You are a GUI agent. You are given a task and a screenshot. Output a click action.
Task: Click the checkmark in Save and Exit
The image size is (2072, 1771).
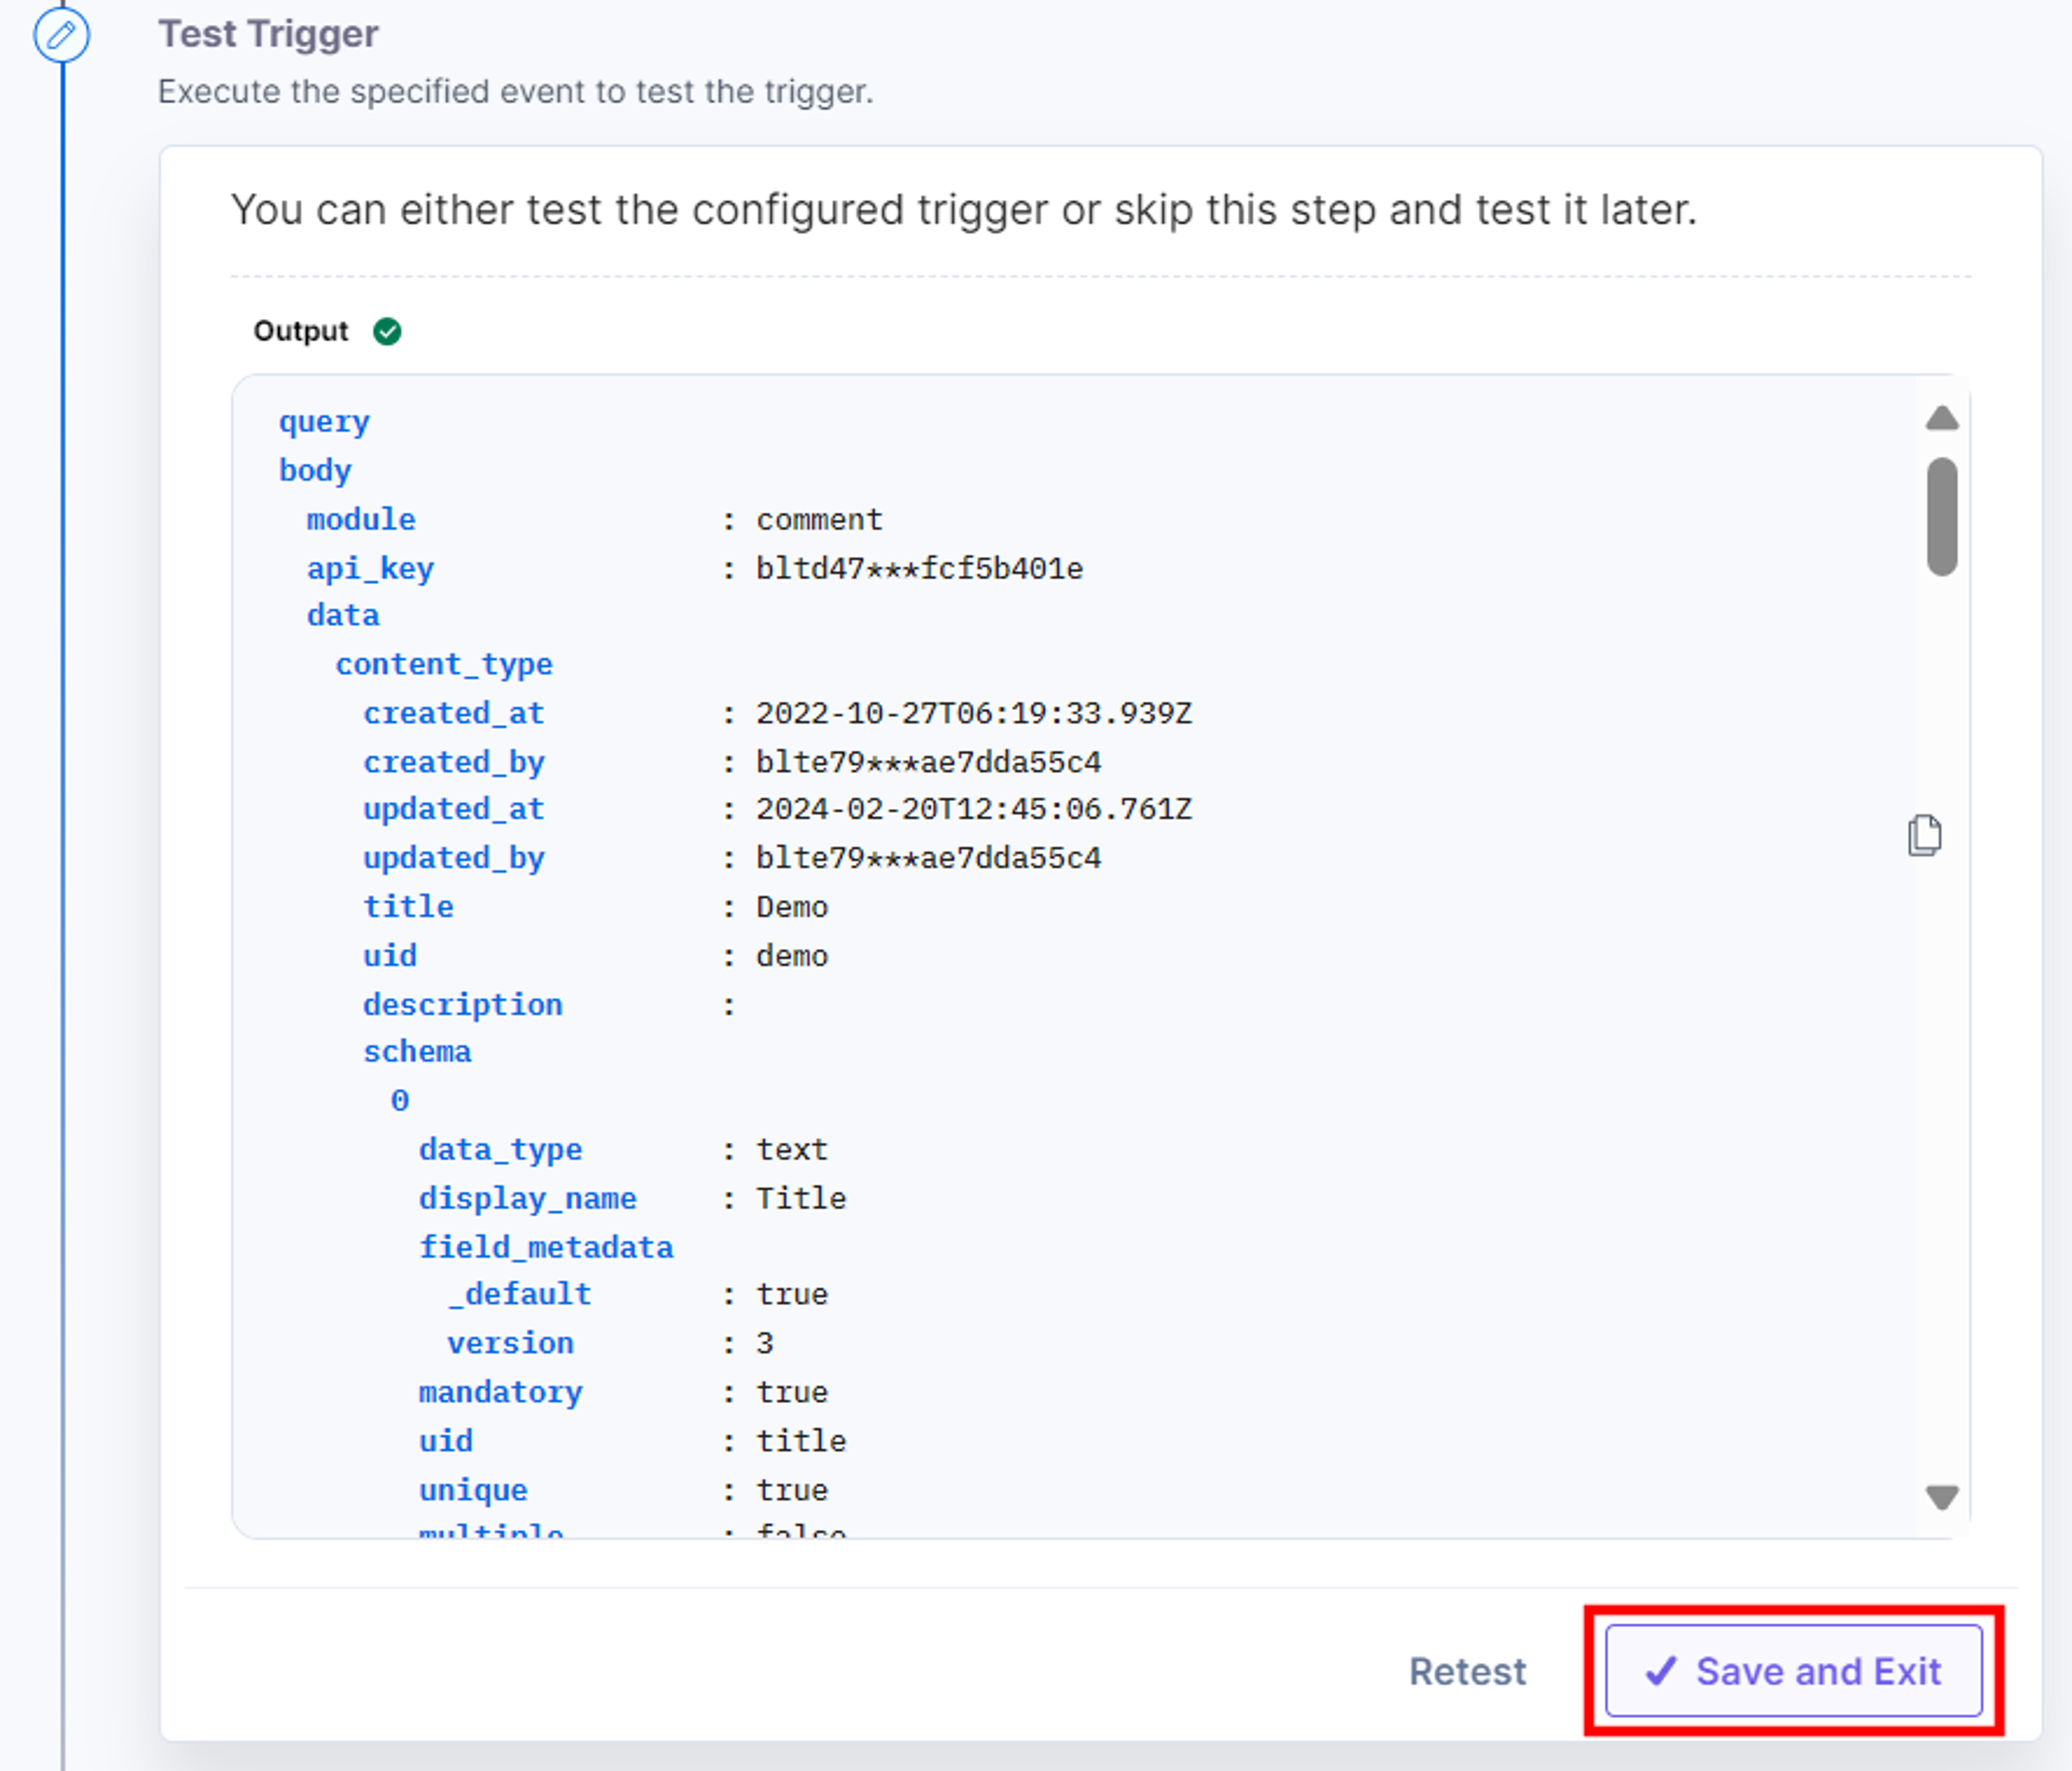pyautogui.click(x=1660, y=1670)
